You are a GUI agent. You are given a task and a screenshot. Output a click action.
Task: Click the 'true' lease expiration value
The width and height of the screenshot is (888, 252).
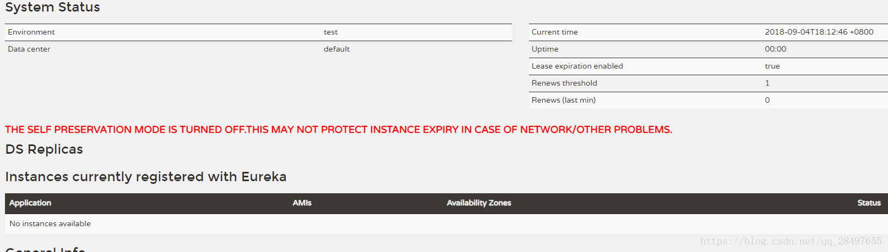tap(772, 66)
